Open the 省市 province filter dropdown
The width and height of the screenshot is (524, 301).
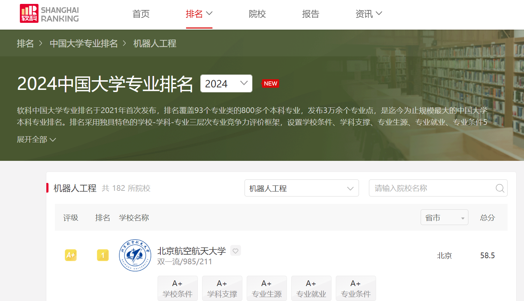(444, 218)
